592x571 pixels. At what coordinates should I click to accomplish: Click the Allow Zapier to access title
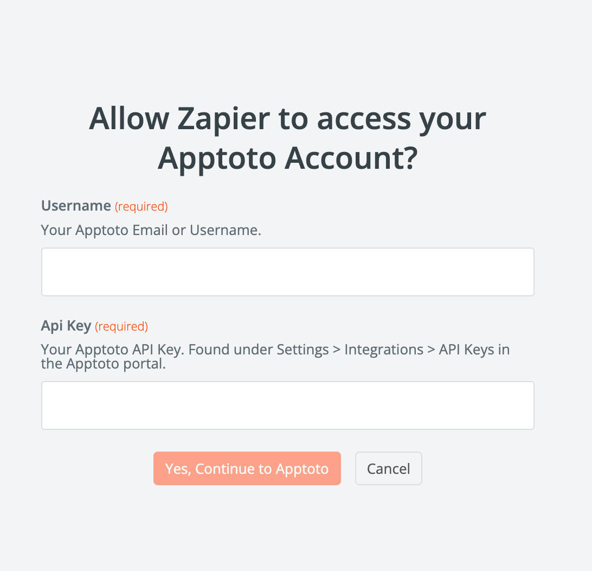[x=287, y=119]
